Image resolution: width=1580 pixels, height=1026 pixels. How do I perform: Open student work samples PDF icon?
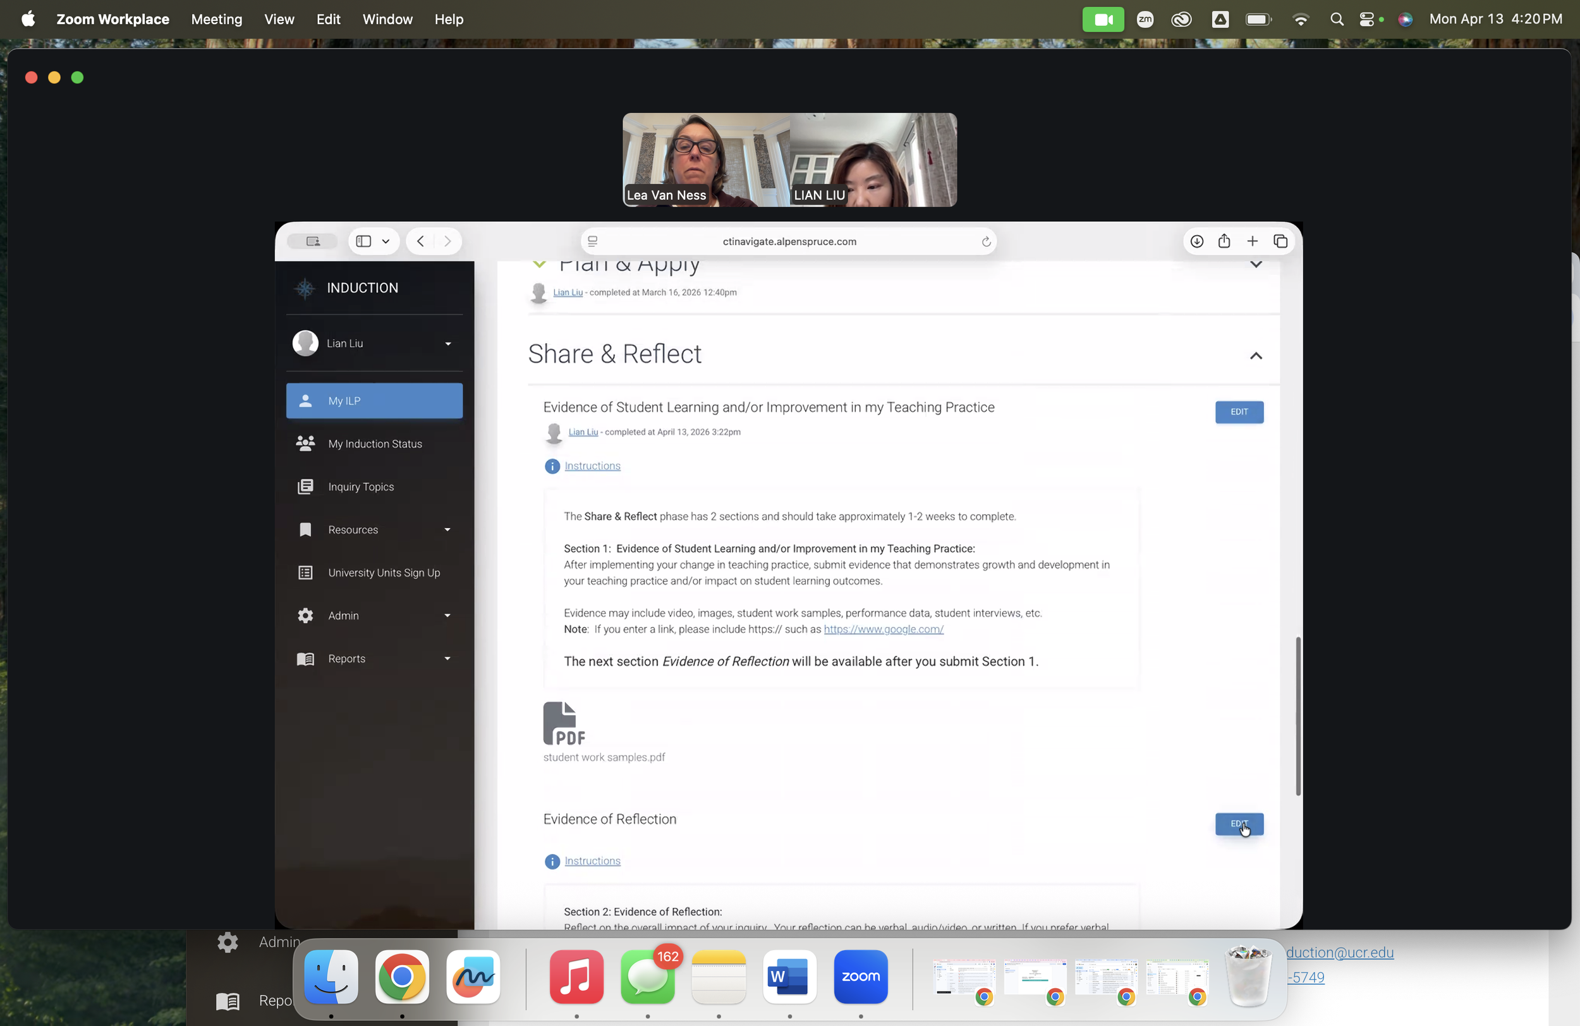click(x=564, y=723)
